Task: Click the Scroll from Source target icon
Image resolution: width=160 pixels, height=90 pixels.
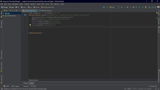Action: coord(10,10)
